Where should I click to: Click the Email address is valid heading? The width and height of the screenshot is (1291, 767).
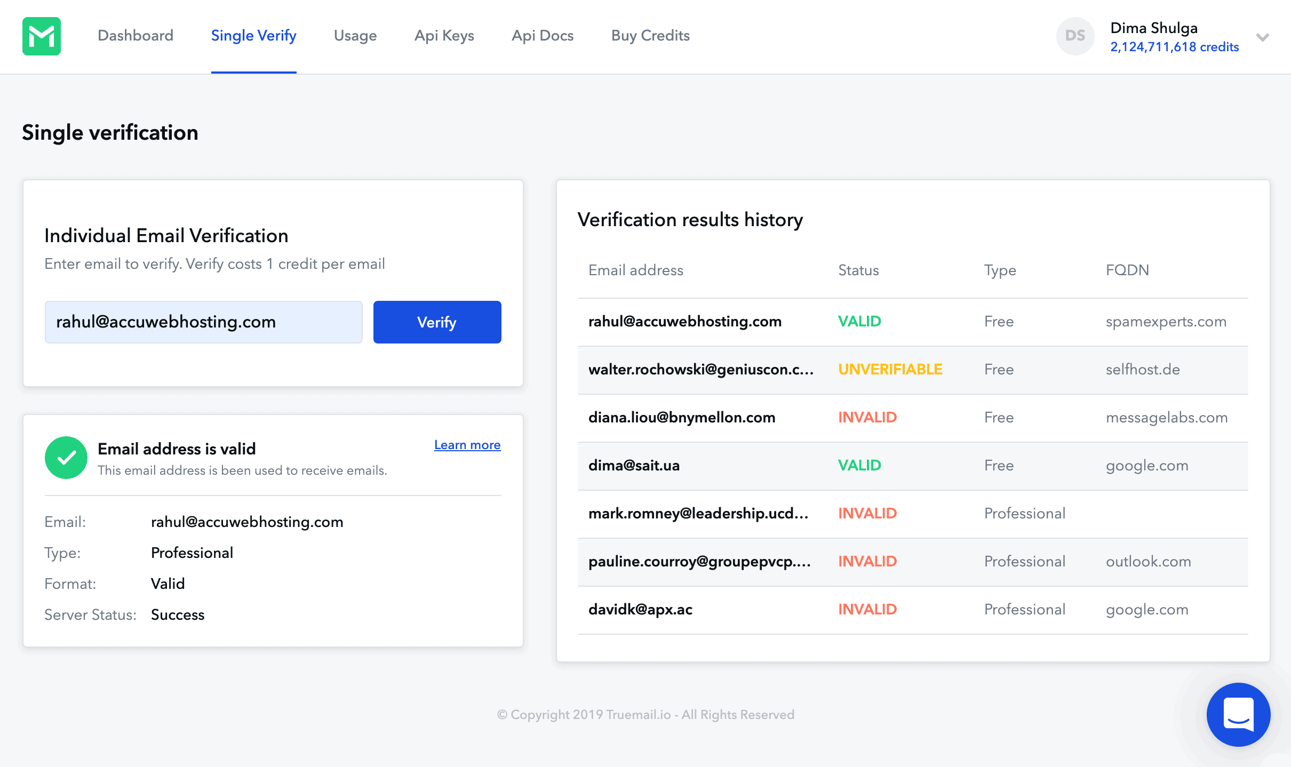[x=177, y=449]
